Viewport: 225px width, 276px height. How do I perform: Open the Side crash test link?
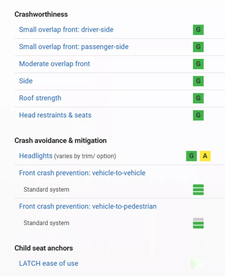pos(26,81)
